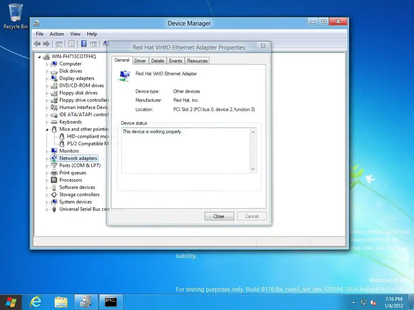Open File Explorer from the taskbar
The image size is (414, 310).
pyautogui.click(x=61, y=302)
